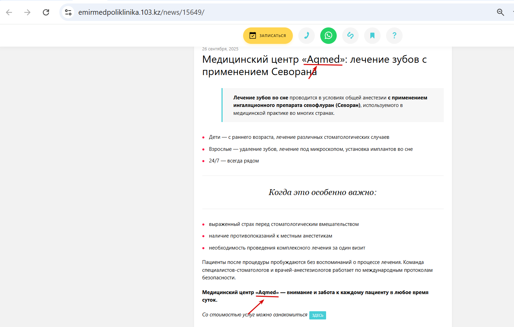
Task: Click the phone call icon button
Action: [307, 36]
